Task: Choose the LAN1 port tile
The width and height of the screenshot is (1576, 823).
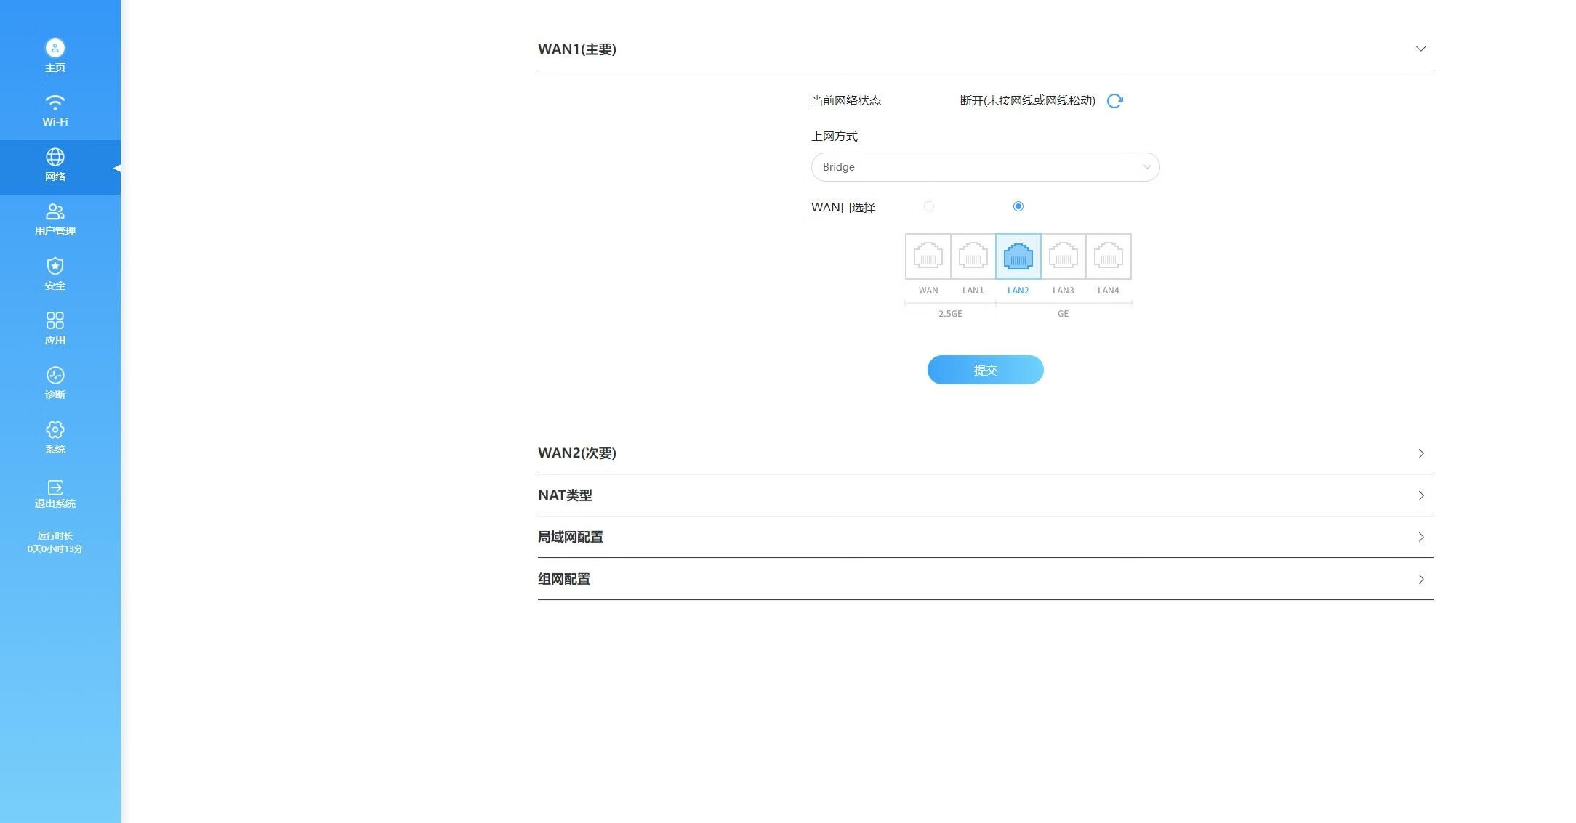Action: point(973,256)
